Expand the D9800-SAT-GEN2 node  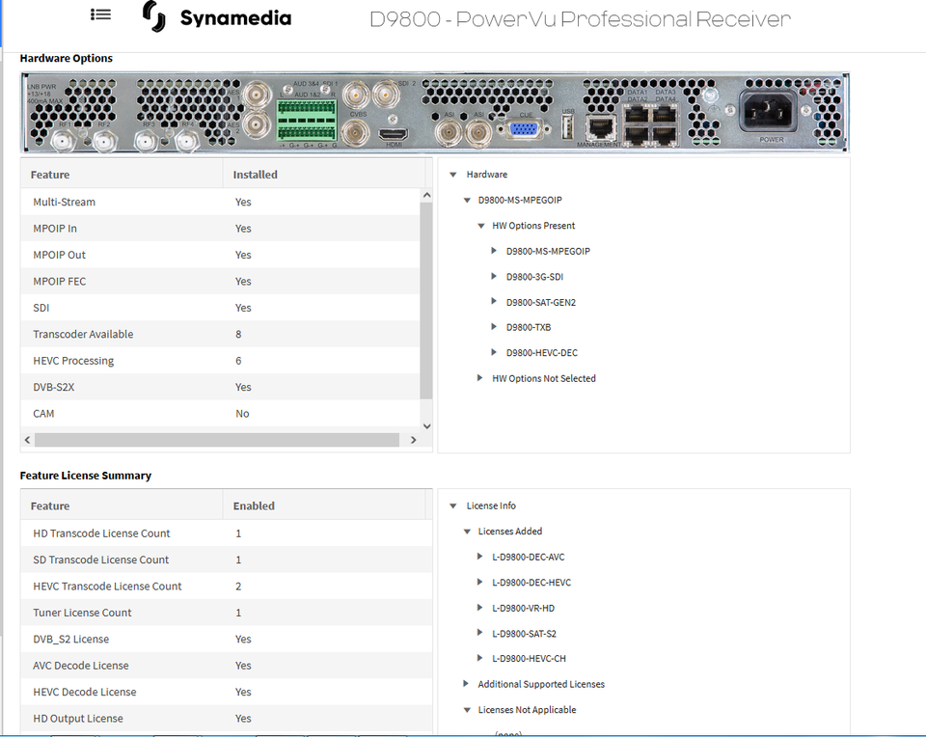494,302
